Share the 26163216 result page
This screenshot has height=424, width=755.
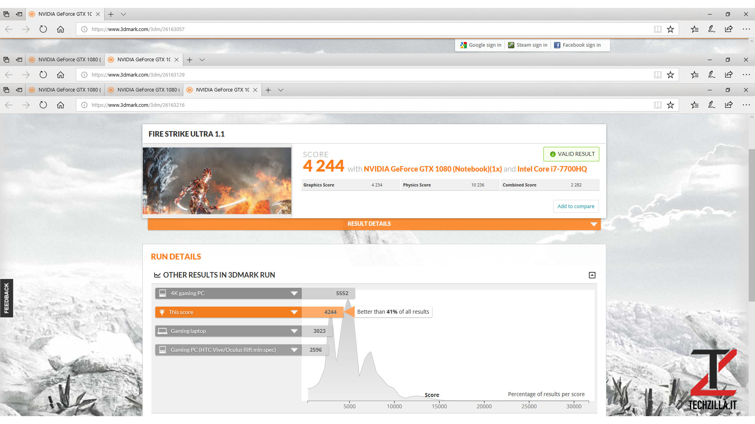729,105
